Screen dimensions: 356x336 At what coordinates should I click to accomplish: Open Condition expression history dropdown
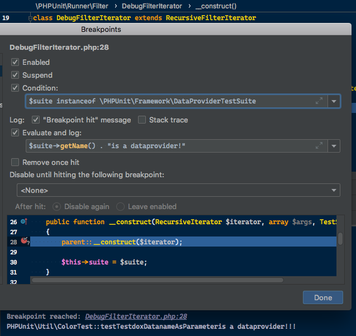click(x=334, y=101)
